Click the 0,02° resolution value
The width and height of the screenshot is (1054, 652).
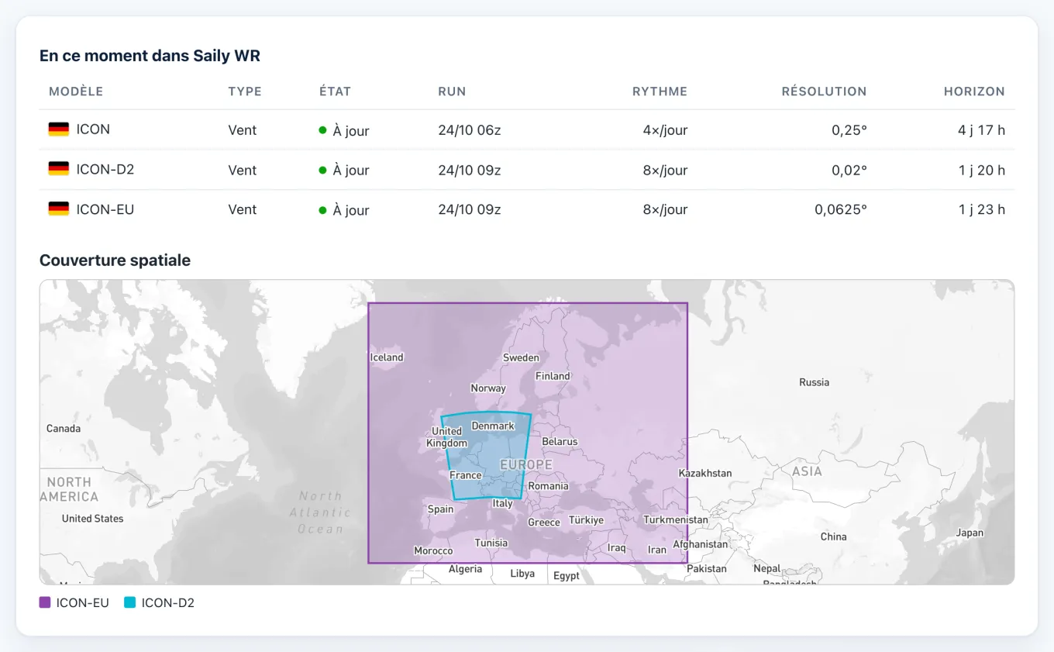tap(849, 170)
